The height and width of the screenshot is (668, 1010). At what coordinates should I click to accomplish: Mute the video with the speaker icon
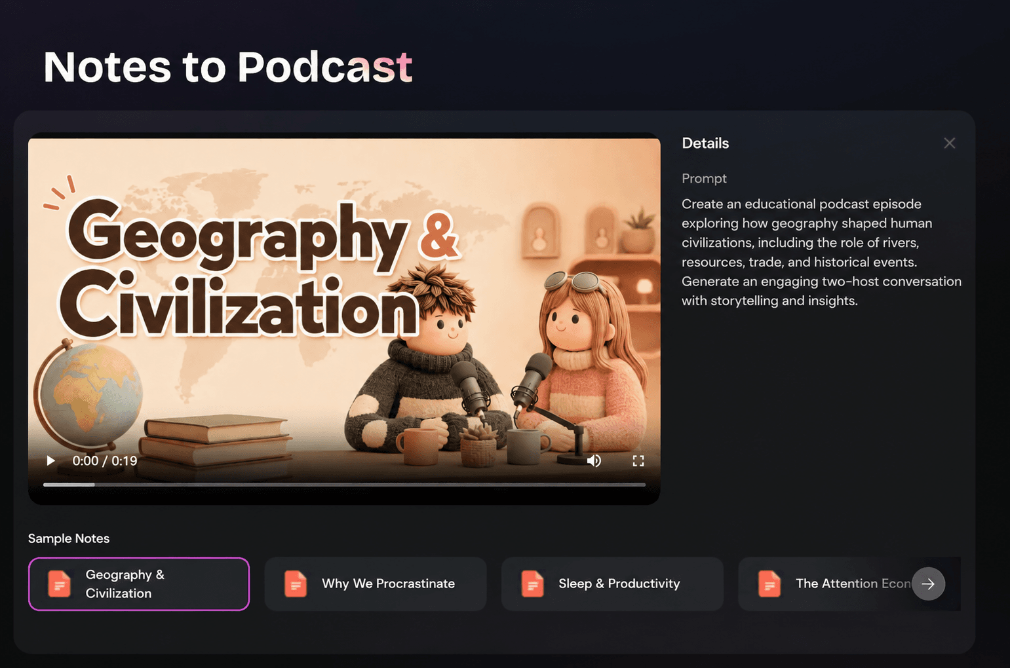pos(594,460)
